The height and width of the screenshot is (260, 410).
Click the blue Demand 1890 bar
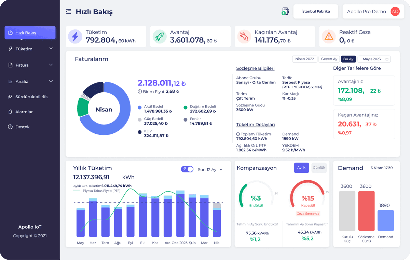point(386,221)
